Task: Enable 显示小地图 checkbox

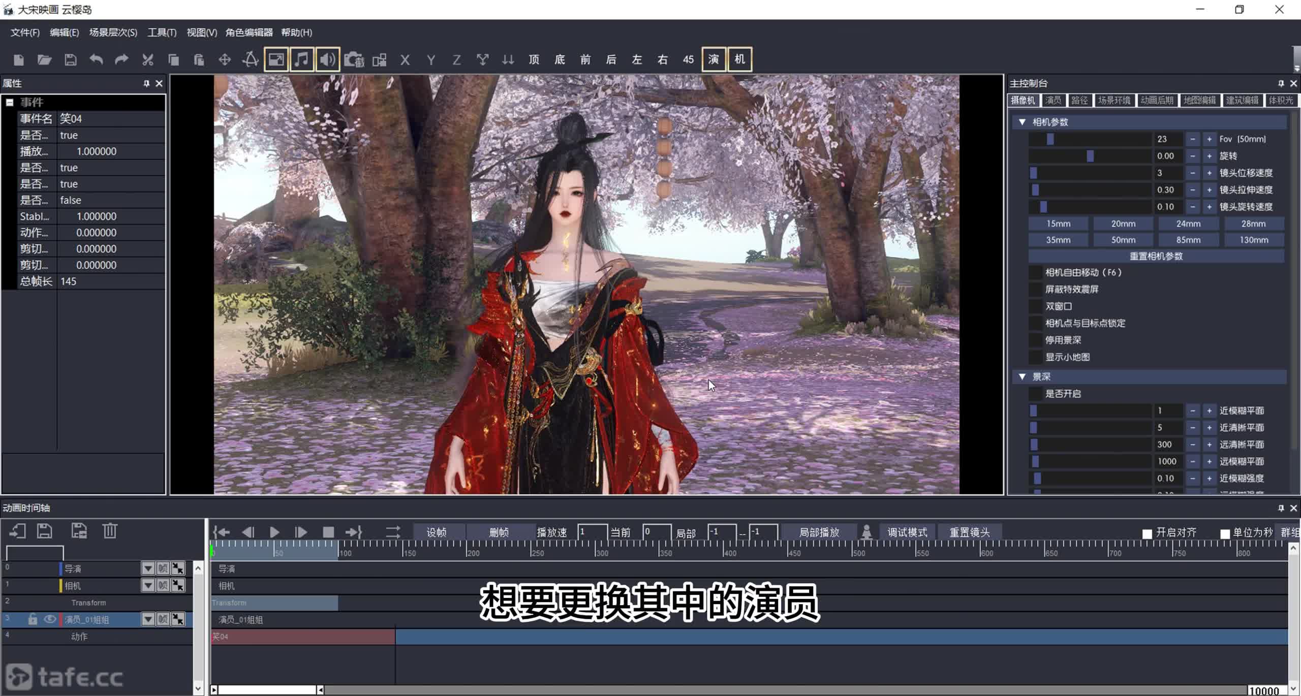Action: click(x=1035, y=357)
